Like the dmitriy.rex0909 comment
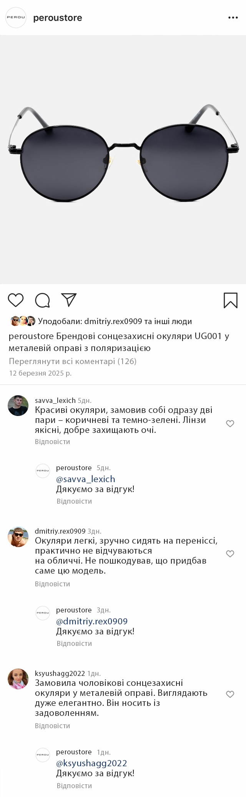 tap(230, 554)
